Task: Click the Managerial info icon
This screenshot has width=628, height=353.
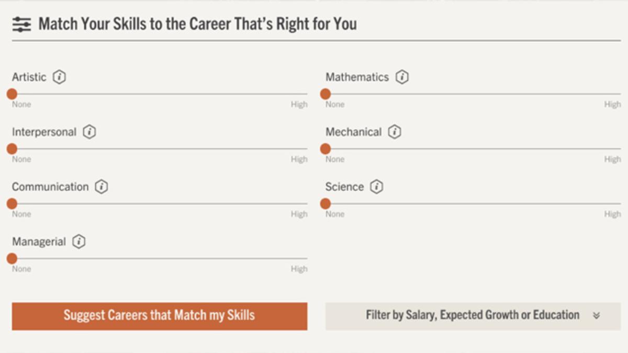Action: tap(78, 242)
